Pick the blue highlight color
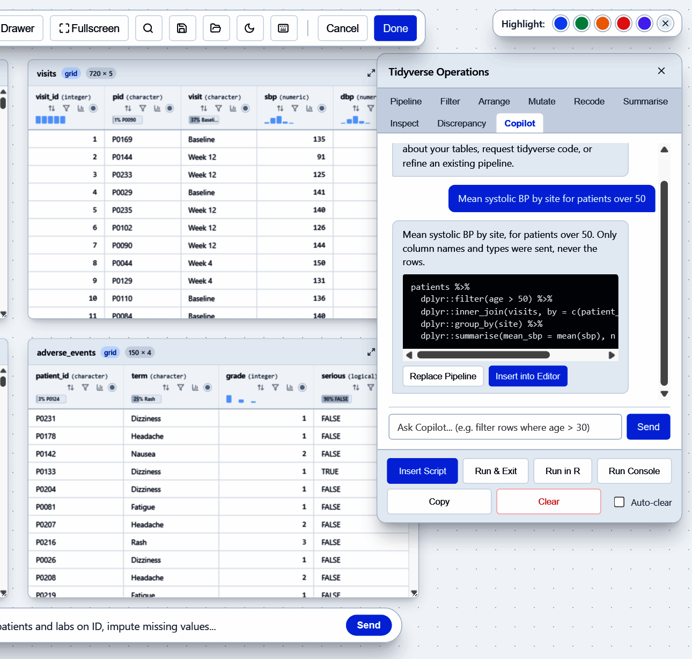 pyautogui.click(x=561, y=24)
